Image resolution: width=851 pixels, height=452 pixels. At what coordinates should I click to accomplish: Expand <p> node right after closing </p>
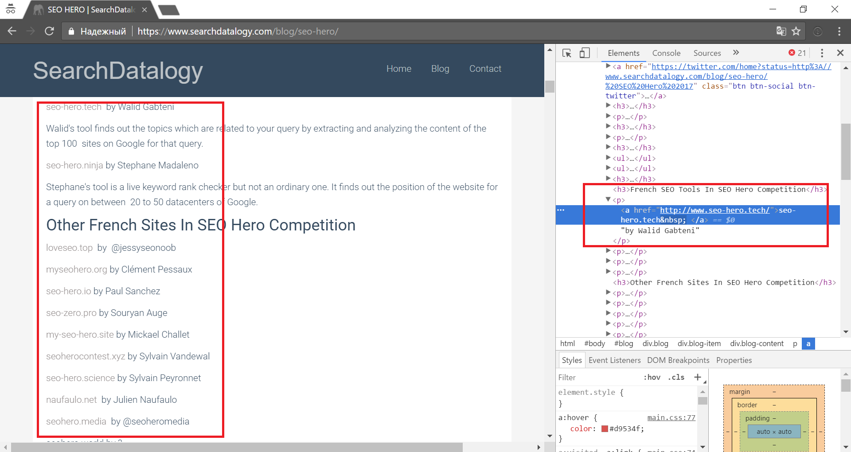(609, 251)
